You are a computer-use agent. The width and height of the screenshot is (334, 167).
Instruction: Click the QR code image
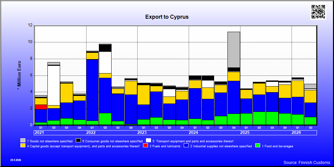318,11
